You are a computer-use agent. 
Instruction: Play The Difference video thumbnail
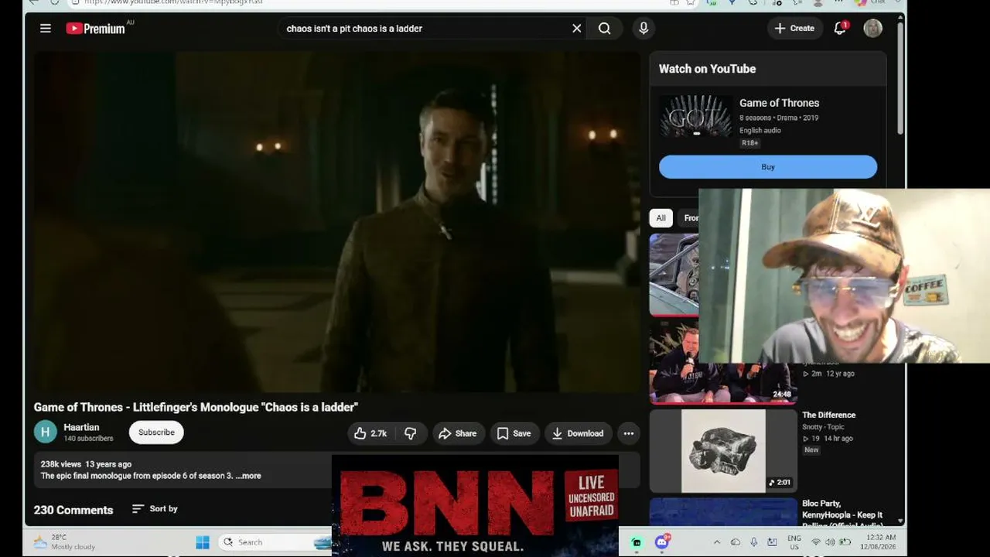click(723, 451)
